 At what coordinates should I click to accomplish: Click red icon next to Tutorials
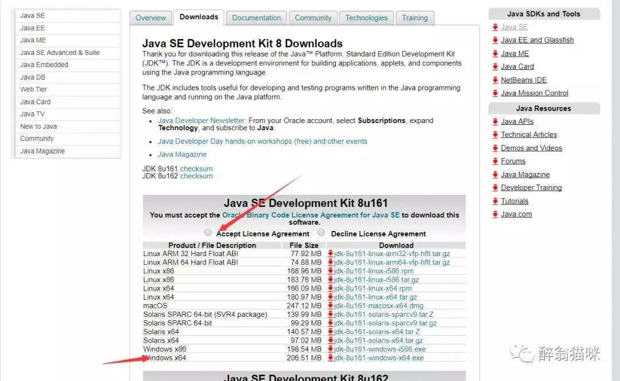pos(495,201)
